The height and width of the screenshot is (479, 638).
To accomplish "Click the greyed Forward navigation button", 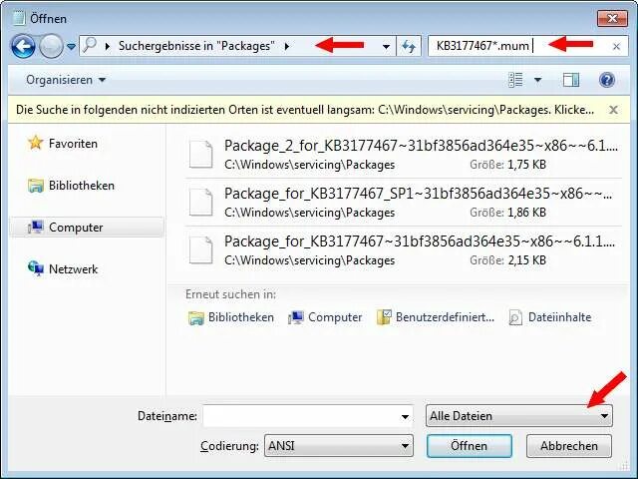I will [x=51, y=47].
